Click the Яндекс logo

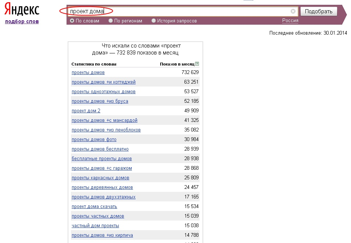pyautogui.click(x=22, y=10)
